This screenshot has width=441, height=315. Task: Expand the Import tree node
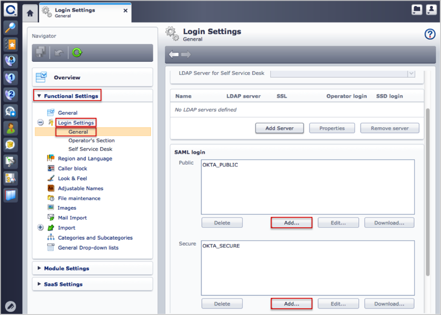[41, 227]
